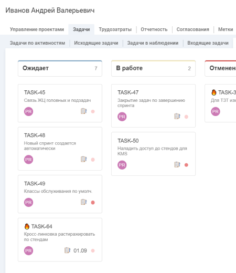Click the В работе column header
The height and width of the screenshot is (273, 236).
[154, 68]
